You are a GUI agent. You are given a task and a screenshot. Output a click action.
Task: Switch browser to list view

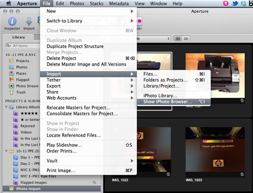point(186,38)
